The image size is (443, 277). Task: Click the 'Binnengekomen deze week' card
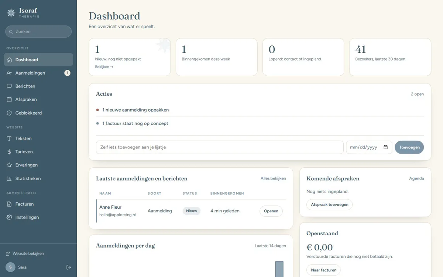[x=216, y=57]
